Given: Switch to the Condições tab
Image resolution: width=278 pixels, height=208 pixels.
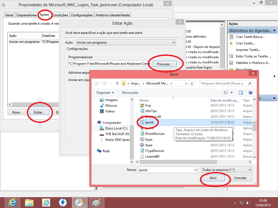Looking at the screenshot, I should pyautogui.click(x=60, y=15).
